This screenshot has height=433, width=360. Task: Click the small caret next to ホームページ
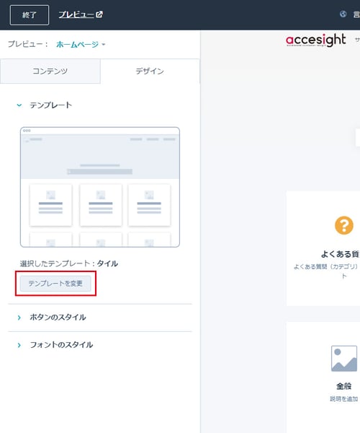coord(104,45)
